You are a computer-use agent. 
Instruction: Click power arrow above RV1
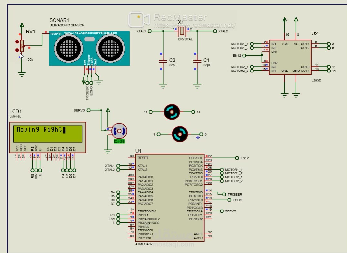pos(22,25)
